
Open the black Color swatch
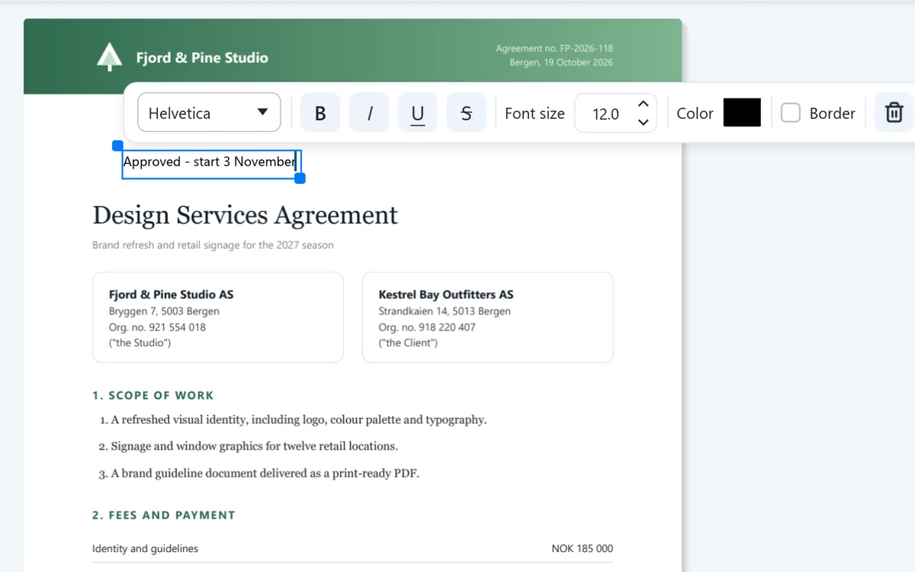point(742,113)
